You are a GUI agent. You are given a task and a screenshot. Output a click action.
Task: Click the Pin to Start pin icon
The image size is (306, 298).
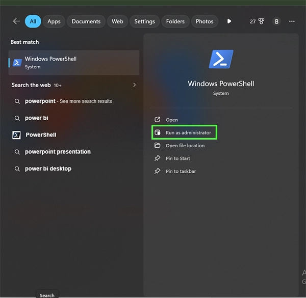click(x=157, y=158)
